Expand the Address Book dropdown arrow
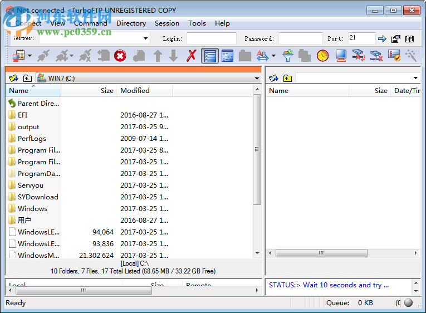 [x=30, y=56]
